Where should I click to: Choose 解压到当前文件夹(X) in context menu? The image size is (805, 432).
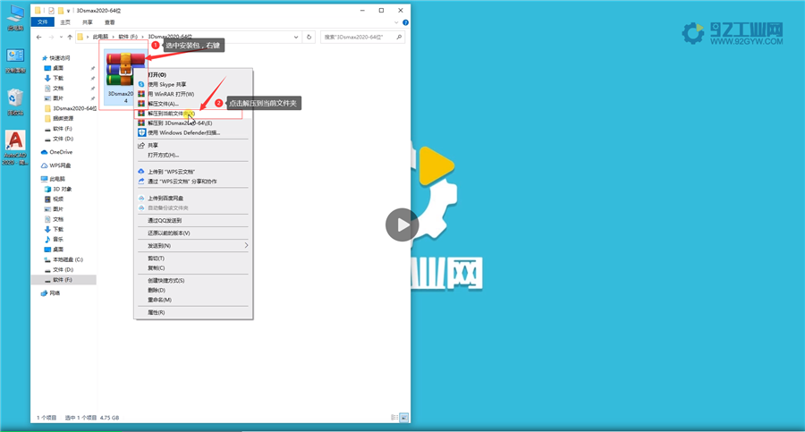pos(193,114)
